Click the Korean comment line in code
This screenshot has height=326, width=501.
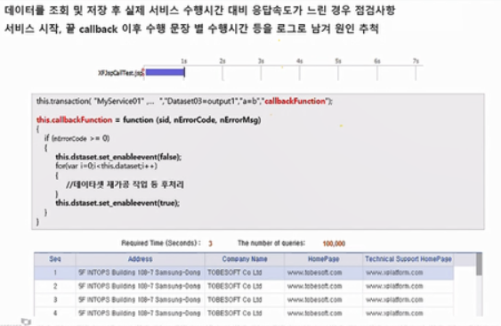click(x=125, y=184)
